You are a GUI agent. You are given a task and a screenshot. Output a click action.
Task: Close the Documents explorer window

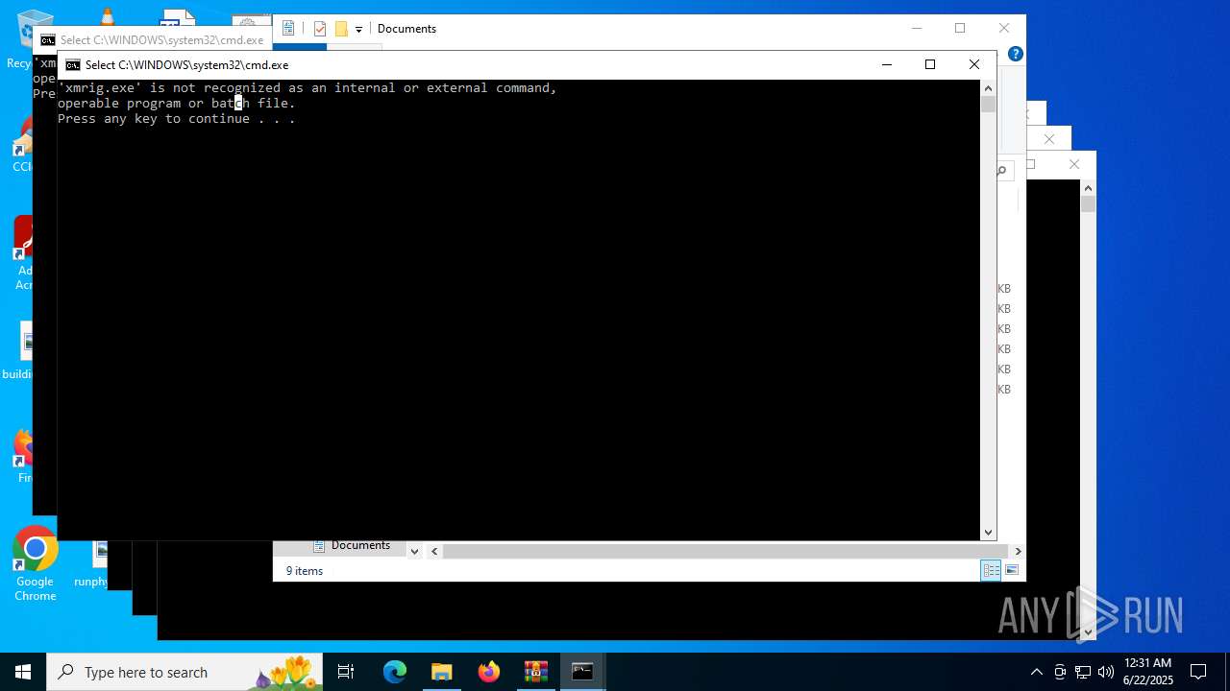pyautogui.click(x=1004, y=28)
